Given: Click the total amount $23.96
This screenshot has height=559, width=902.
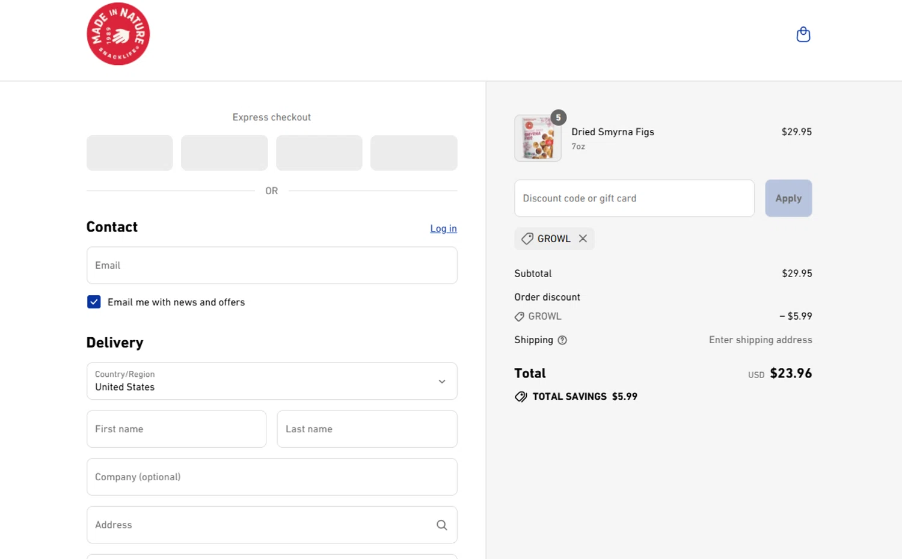Looking at the screenshot, I should (791, 373).
